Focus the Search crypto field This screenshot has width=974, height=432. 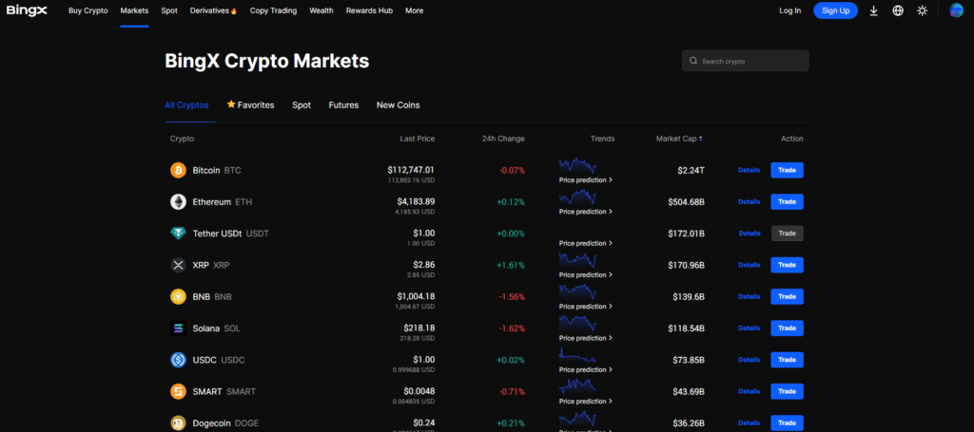(x=746, y=61)
